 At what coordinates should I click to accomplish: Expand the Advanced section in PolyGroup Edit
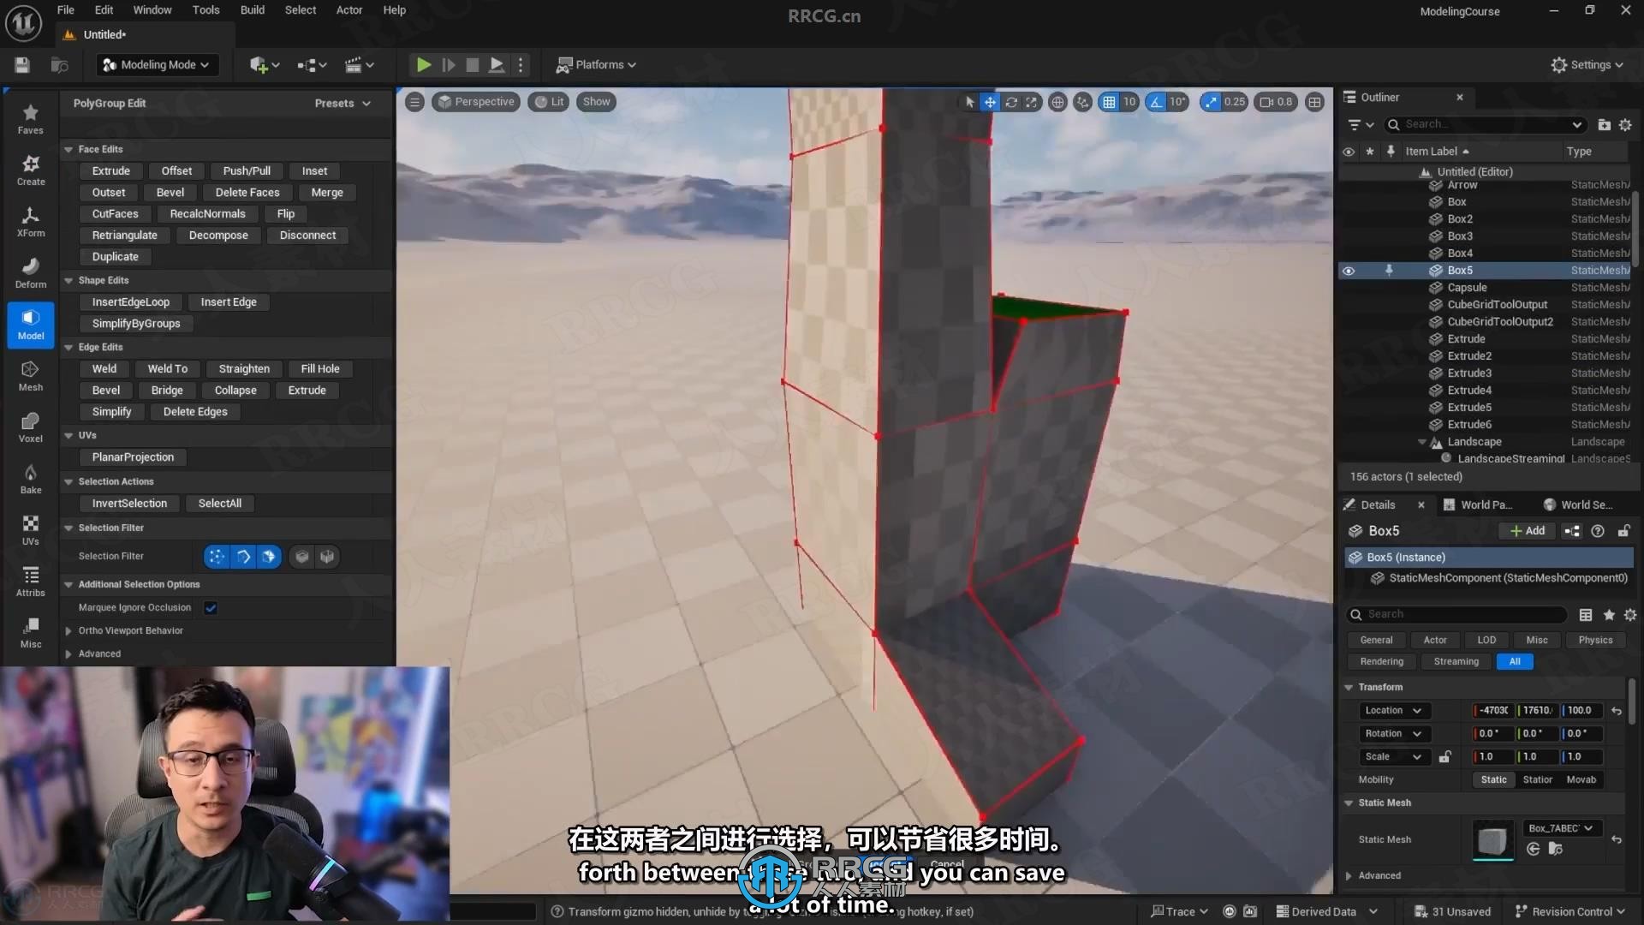[x=68, y=654]
